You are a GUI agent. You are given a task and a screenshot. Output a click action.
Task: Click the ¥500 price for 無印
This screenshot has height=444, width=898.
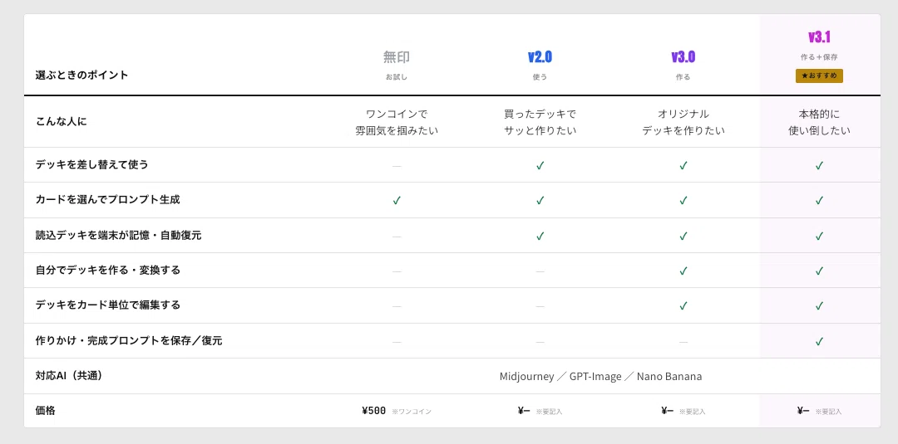point(374,410)
